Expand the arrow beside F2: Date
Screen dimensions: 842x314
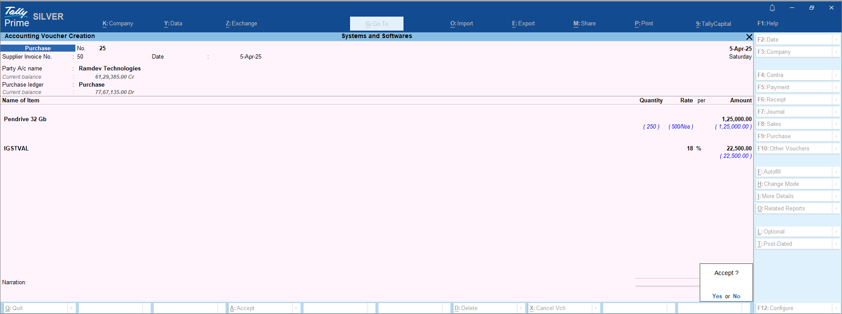(836, 40)
